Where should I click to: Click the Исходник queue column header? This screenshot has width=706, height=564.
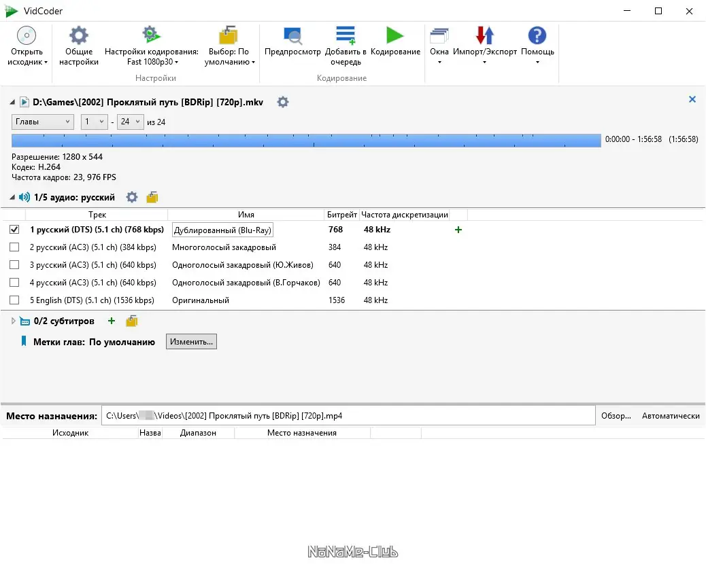click(x=70, y=433)
